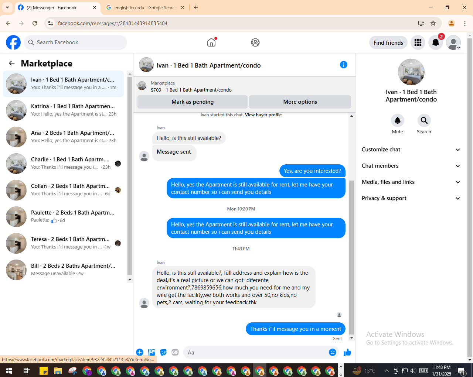Expand the Chat members section
Viewport: 473px width, 377px height.
[411, 166]
